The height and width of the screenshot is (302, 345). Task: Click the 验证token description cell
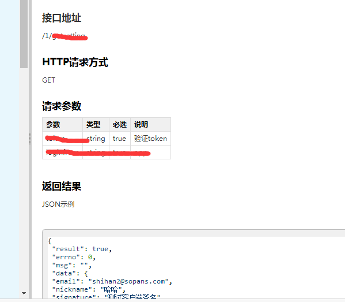pyautogui.click(x=151, y=139)
